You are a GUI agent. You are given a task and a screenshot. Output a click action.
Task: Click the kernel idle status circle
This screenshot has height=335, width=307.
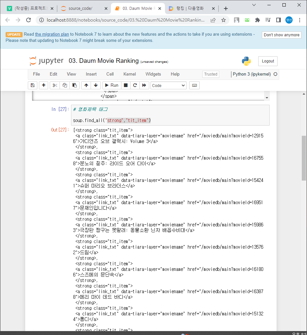[275, 74]
